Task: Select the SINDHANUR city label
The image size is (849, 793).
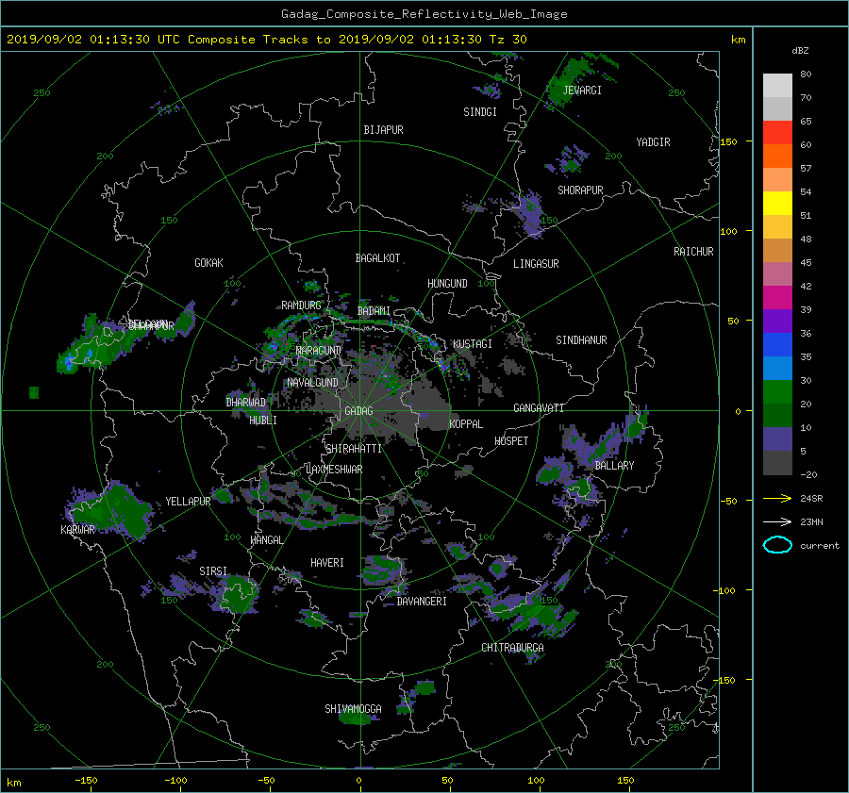Action: pyautogui.click(x=581, y=340)
